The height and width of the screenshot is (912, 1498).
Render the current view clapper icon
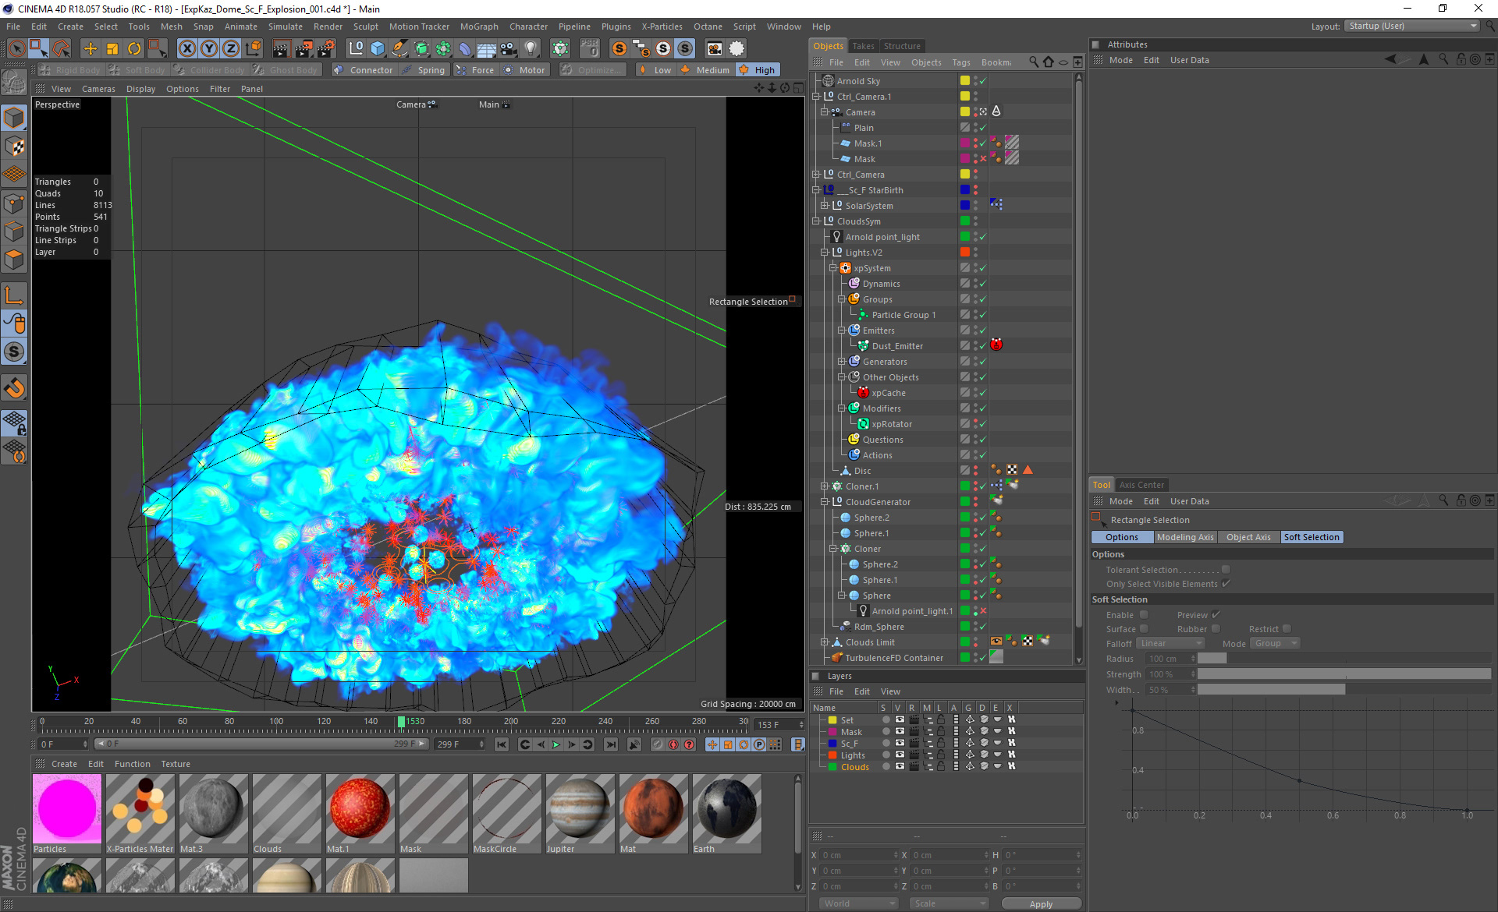(281, 48)
